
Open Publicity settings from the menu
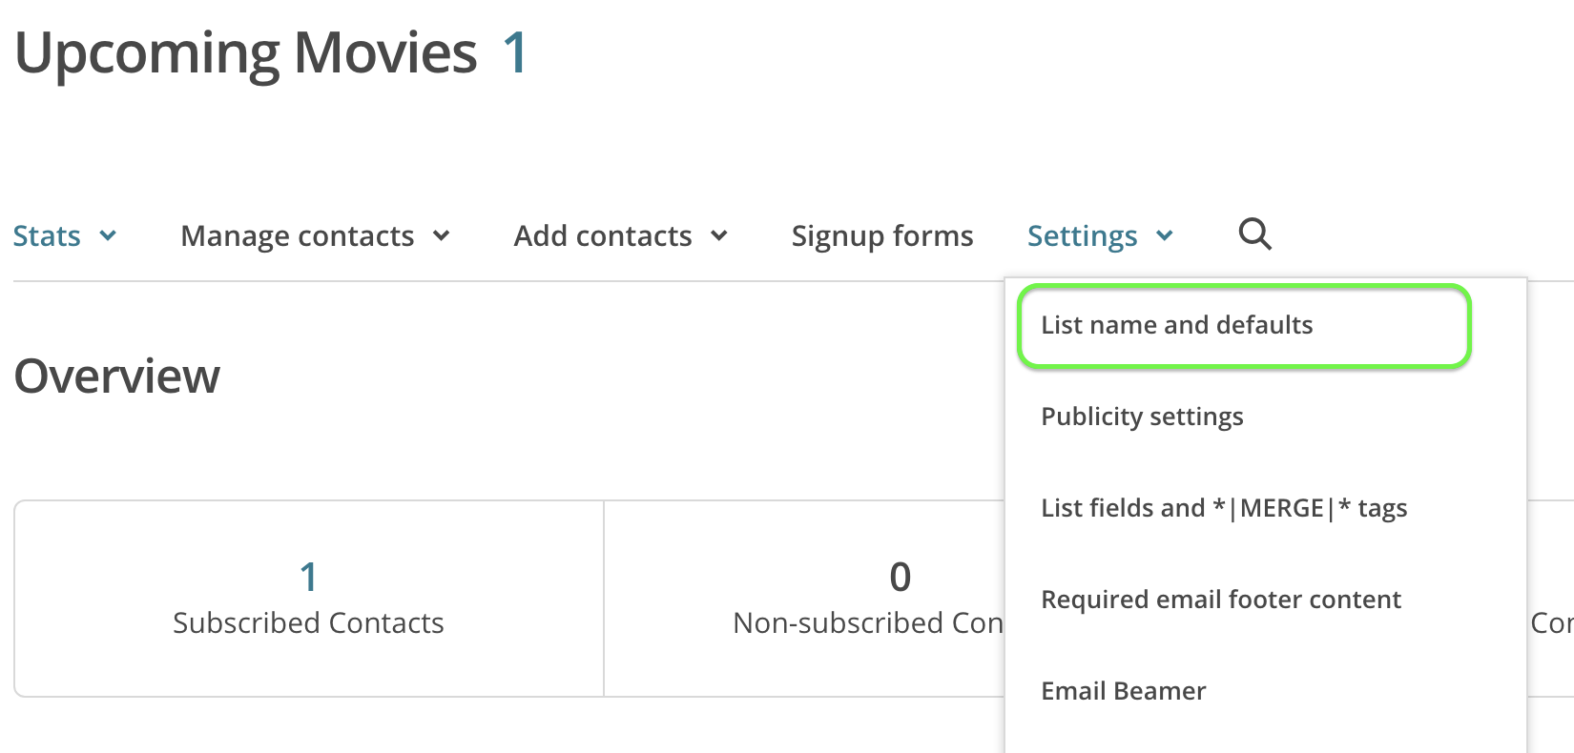(1142, 417)
